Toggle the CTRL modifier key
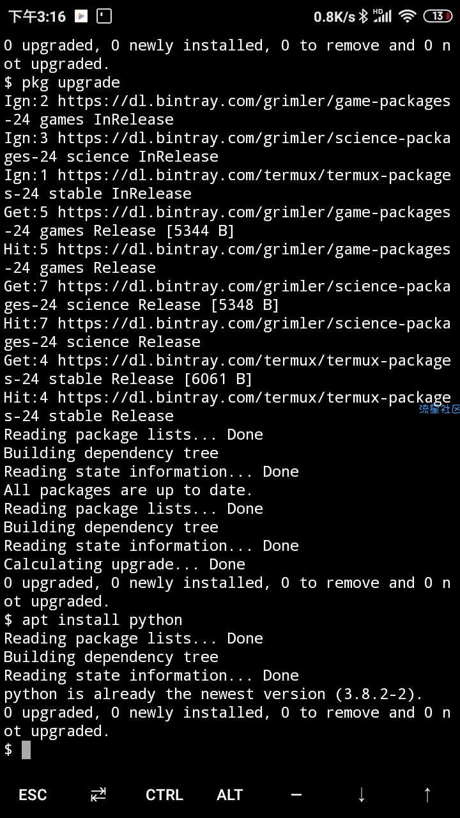The height and width of the screenshot is (818, 460). [164, 794]
